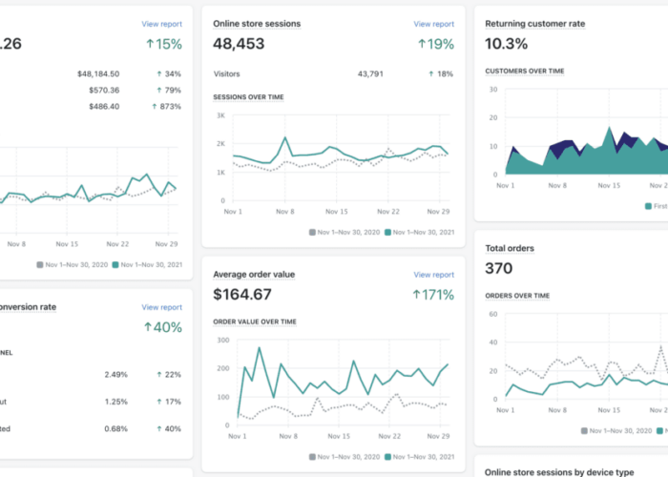Click the ORDERS OVER TIME heading

point(517,296)
